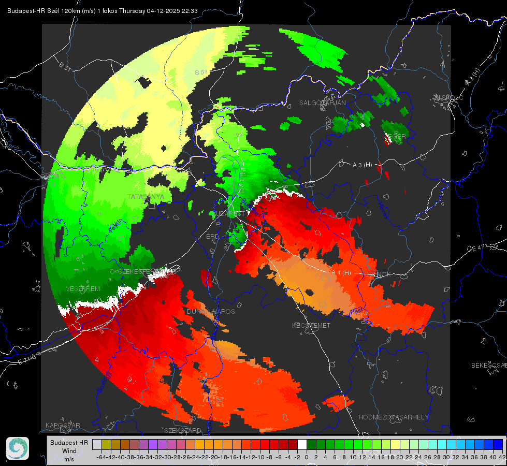507x466 pixels.
Task: Click the blue 'Pest' county label
Action: point(356,311)
